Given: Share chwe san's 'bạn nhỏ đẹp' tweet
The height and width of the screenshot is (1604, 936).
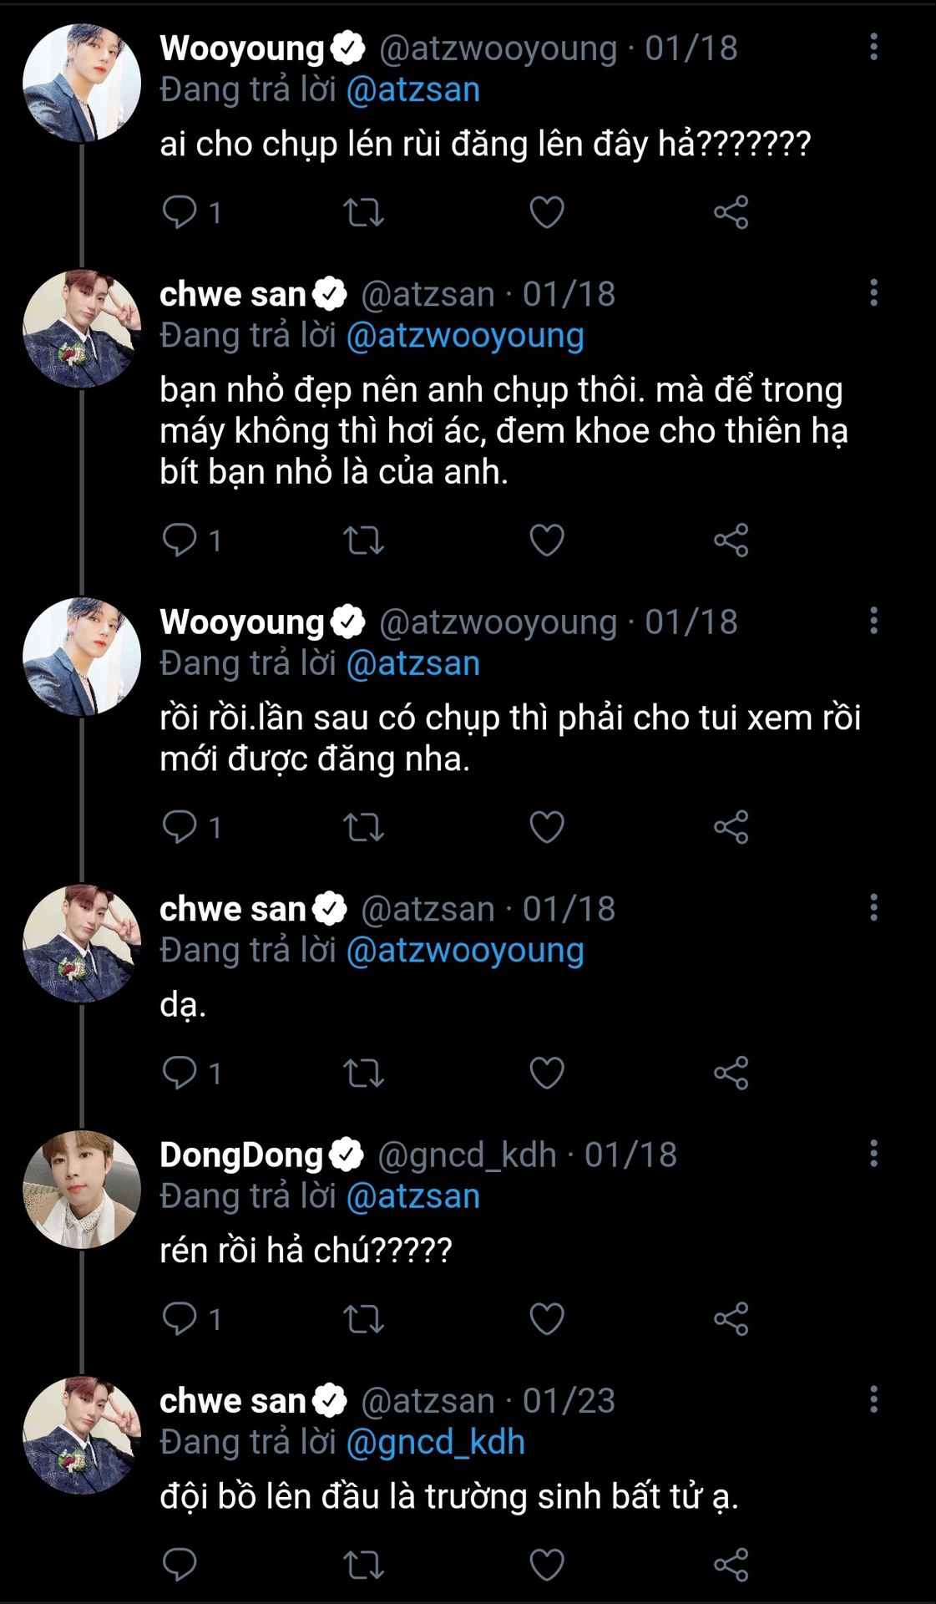Looking at the screenshot, I should click(731, 541).
